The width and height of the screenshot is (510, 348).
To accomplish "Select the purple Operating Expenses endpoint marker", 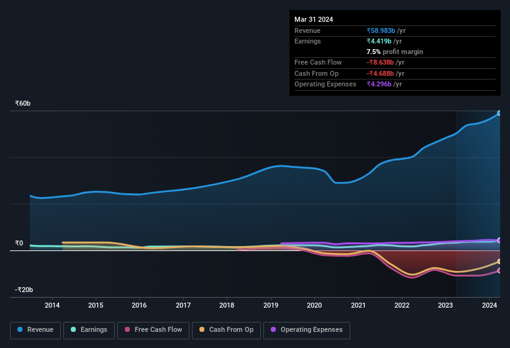I will click(499, 240).
